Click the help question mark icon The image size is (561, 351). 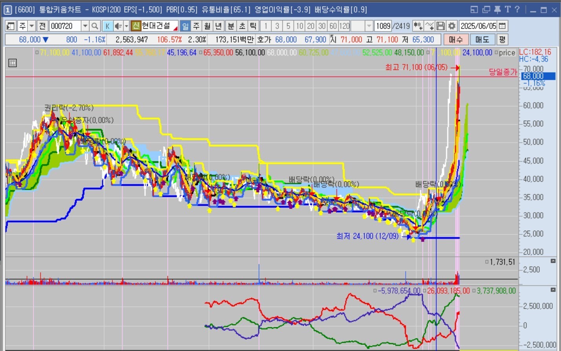pos(517,9)
